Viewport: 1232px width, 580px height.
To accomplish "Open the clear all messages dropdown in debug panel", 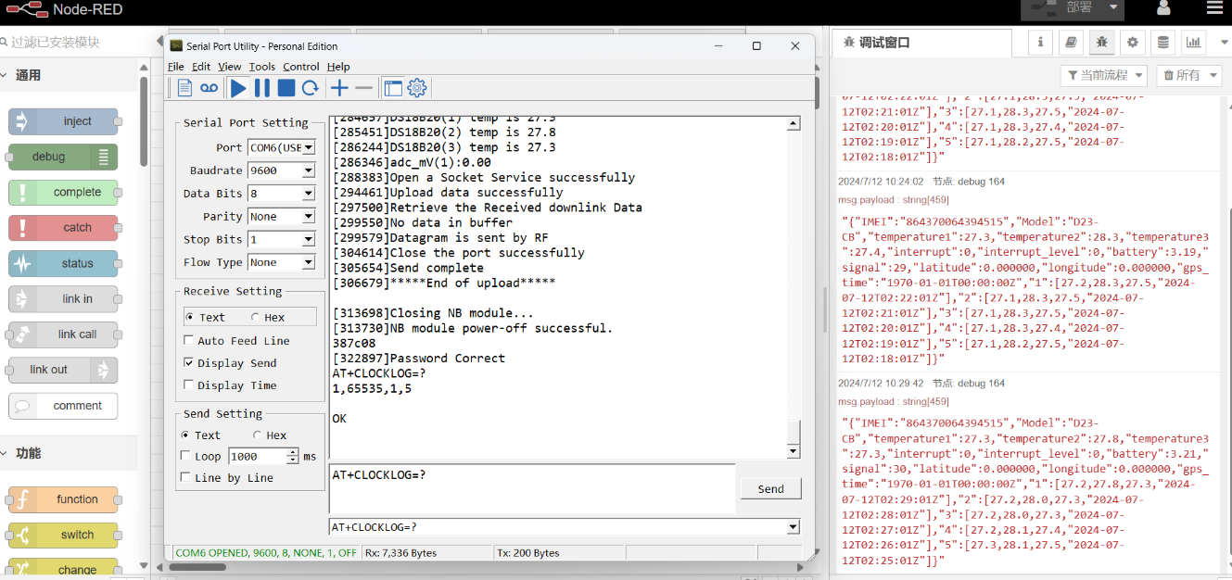I will [x=1188, y=75].
